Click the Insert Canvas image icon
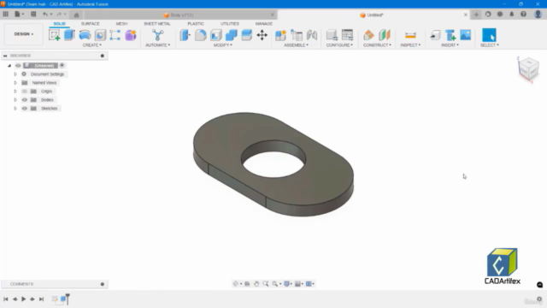The height and width of the screenshot is (308, 547). [x=466, y=35]
